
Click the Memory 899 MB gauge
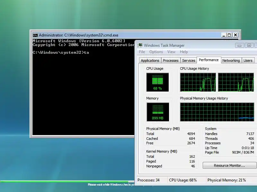tap(158, 112)
